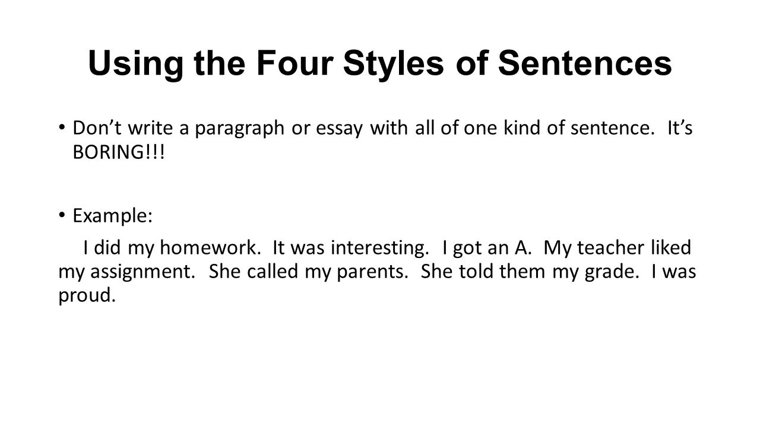The width and height of the screenshot is (760, 427).
Task: Select the final word 'proud.'
Action: [x=87, y=295]
